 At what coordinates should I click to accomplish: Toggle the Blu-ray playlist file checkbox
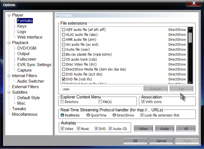click(x=64, y=54)
